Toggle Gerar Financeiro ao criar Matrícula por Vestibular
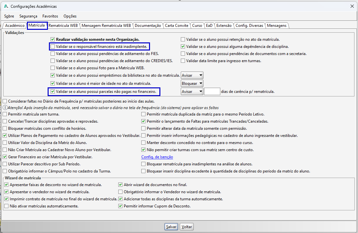Screen dimensions: 358x233 click(5, 157)
